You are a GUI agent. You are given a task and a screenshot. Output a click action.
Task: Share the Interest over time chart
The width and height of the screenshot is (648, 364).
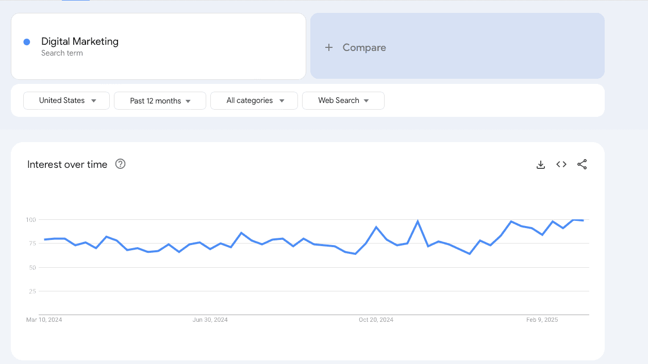pos(582,165)
